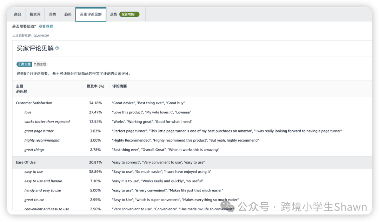The image size is (379, 222).
Task: Click the works better than expected subtopic
Action: [x=47, y=122]
